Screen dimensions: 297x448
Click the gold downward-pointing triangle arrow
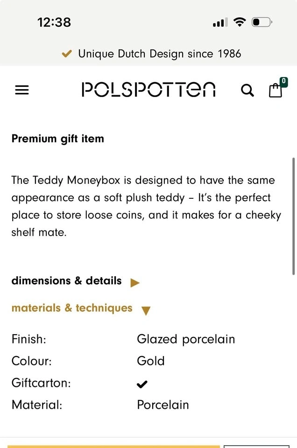tap(146, 311)
